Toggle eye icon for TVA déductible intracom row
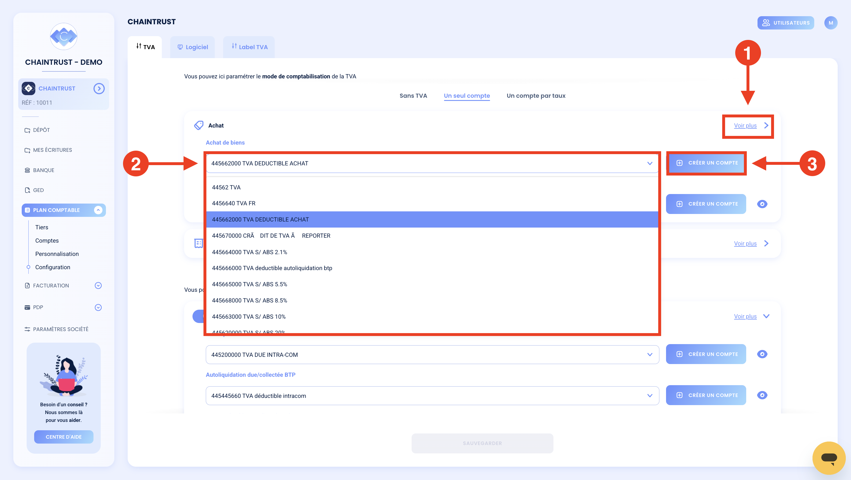851x480 pixels. pos(762,395)
